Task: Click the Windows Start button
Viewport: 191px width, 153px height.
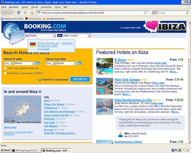Action: (5, 150)
